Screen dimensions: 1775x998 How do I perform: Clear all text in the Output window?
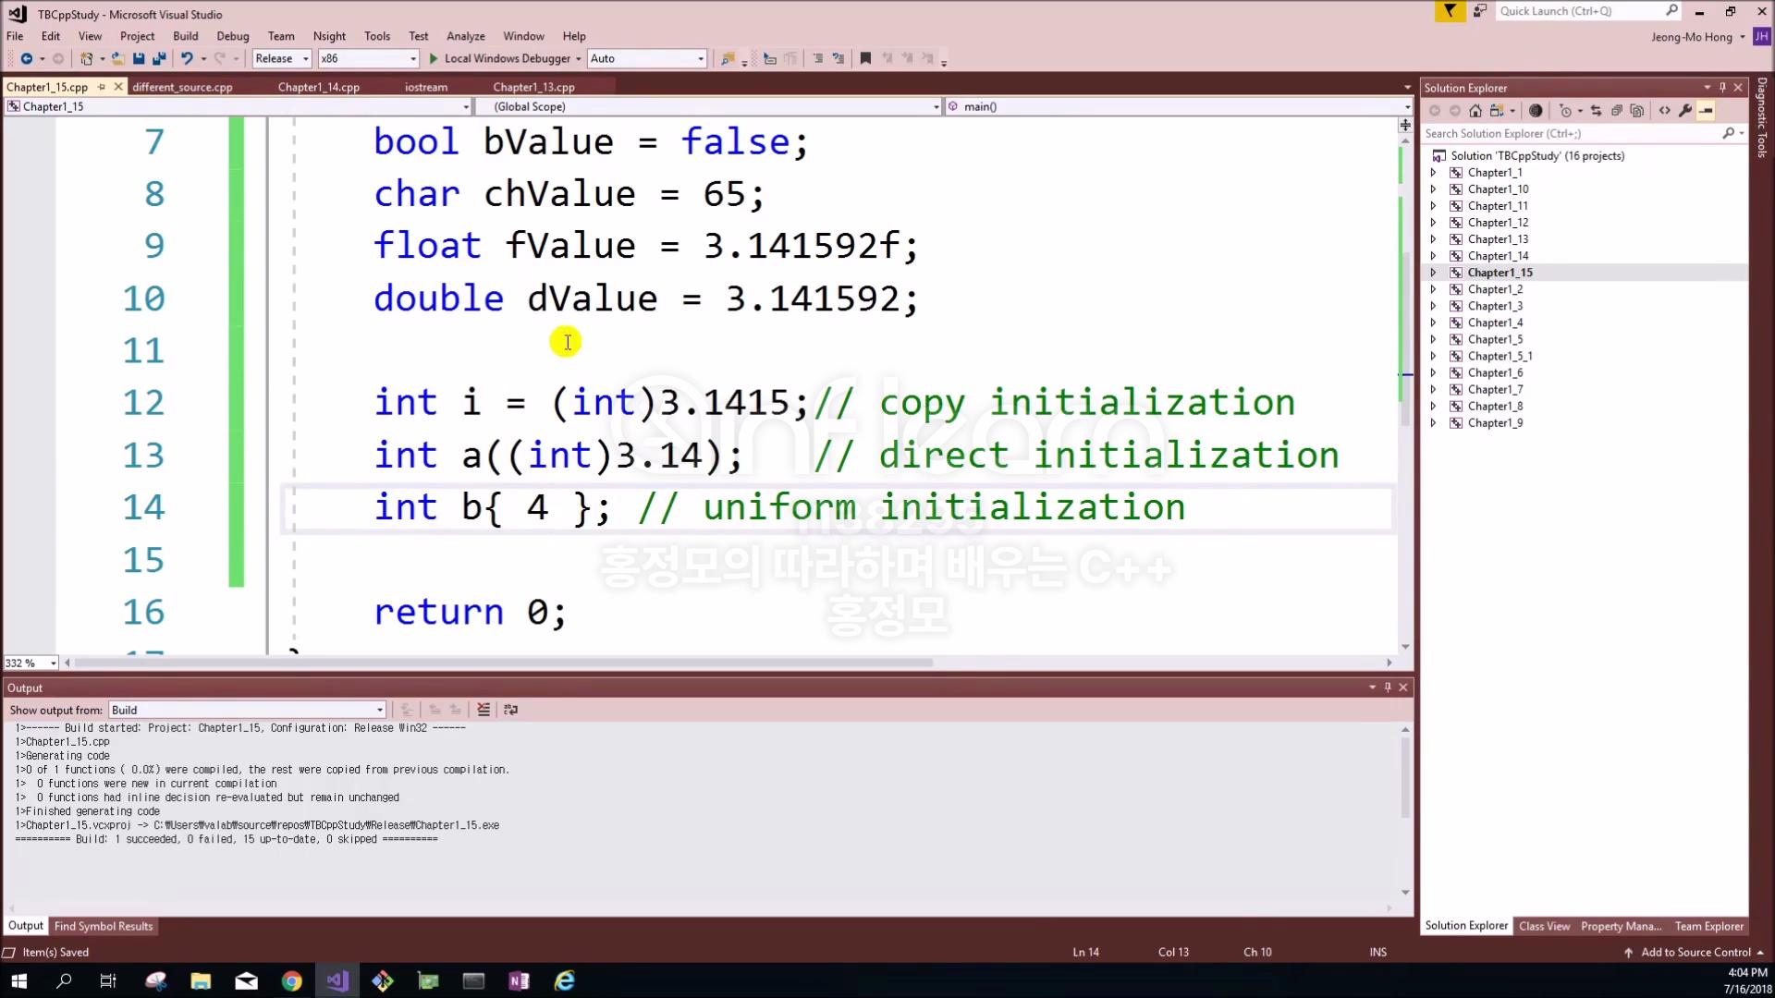pos(484,710)
